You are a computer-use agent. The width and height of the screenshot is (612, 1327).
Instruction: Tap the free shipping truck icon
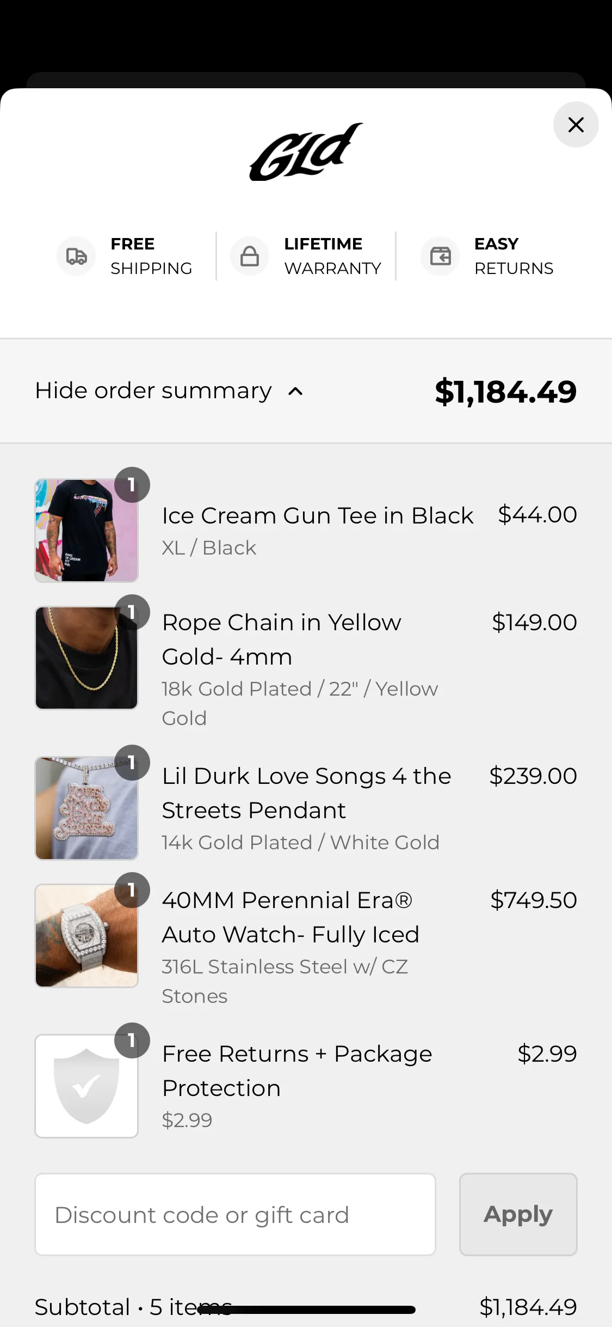point(76,256)
